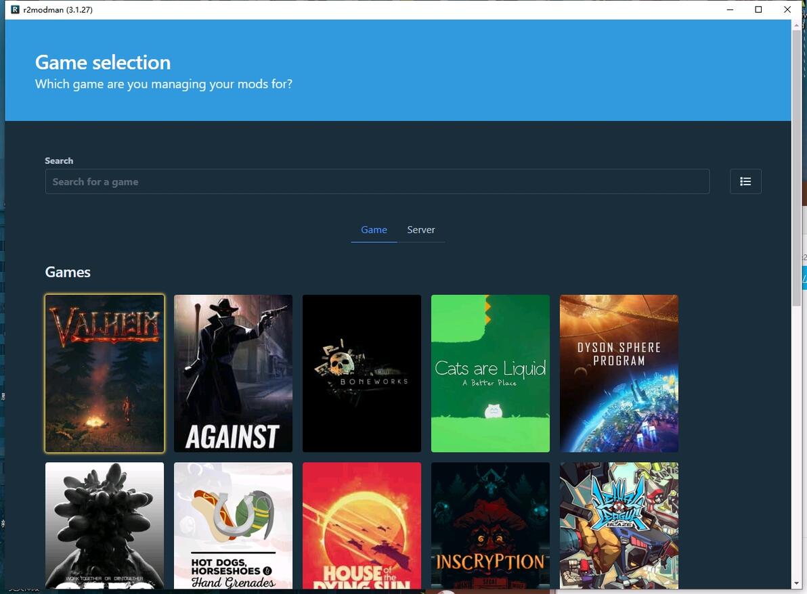Choose the Against game cover

233,373
